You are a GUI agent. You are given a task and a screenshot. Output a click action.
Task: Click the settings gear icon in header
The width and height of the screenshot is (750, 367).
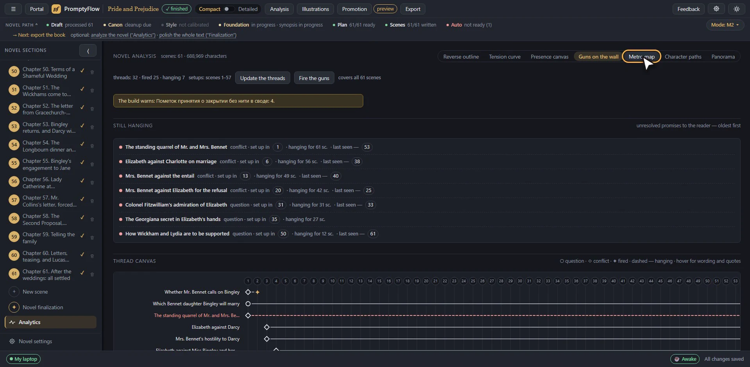716,9
